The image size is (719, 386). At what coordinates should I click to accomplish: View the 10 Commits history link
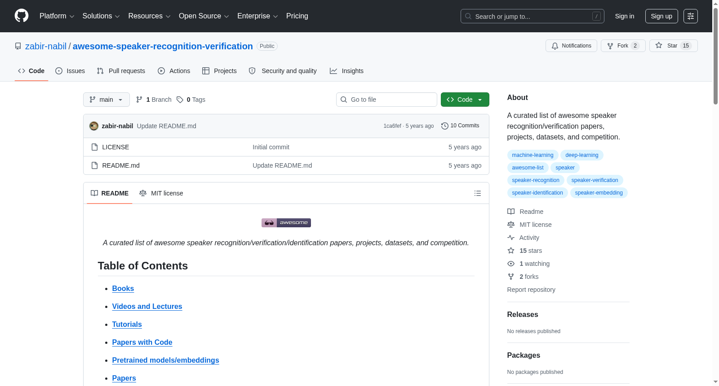tap(460, 126)
